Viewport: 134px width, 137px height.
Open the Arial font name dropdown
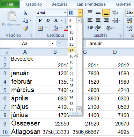65,13
